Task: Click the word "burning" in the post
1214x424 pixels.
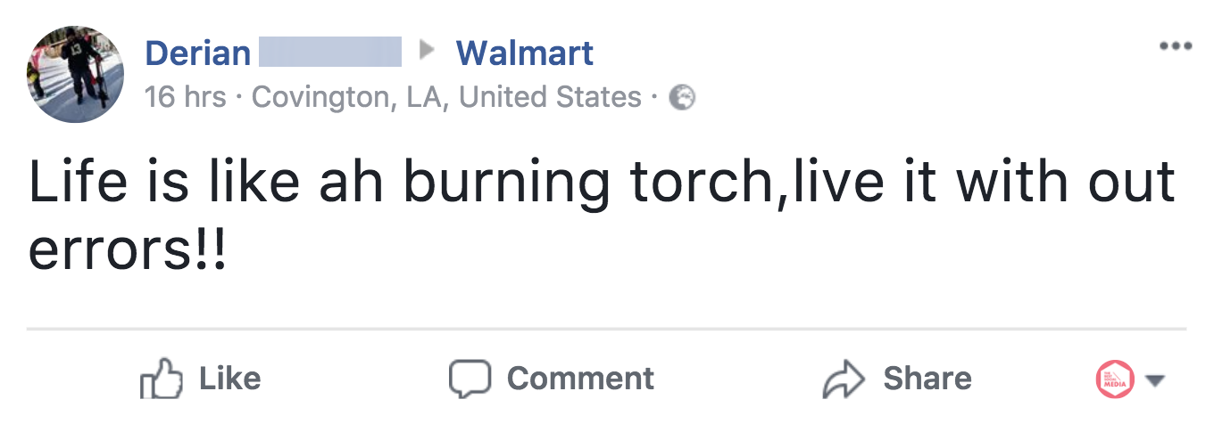Action: click(506, 182)
